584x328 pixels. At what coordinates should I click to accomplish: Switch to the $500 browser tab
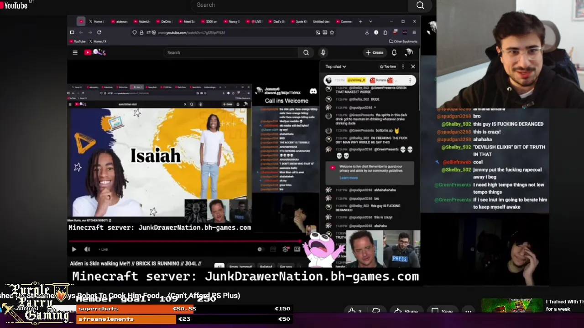click(209, 21)
